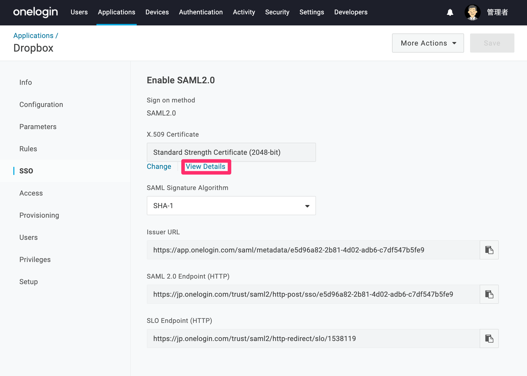
Task: Switch to the Rules tab
Action: [x=28, y=149]
